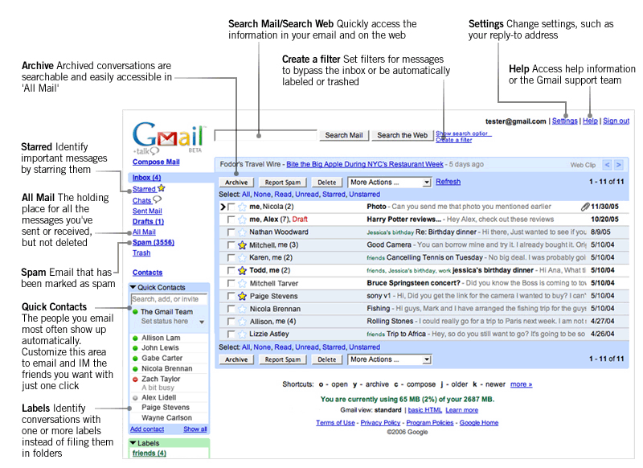The width and height of the screenshot is (643, 468).
Task: Select checkbox for Karen's Cancelling Tennis message
Action: pos(231,257)
